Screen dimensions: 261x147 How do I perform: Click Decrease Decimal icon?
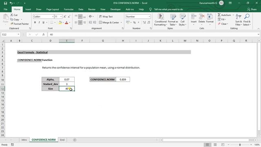(x=148, y=22)
